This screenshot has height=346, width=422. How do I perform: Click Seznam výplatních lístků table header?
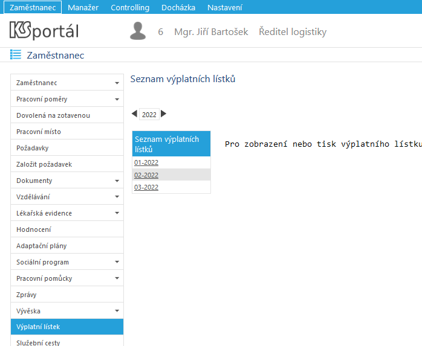[172, 144]
